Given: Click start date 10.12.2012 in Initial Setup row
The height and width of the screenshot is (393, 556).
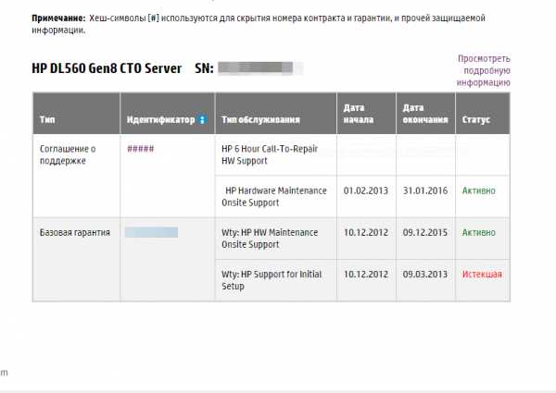Looking at the screenshot, I should tap(366, 274).
